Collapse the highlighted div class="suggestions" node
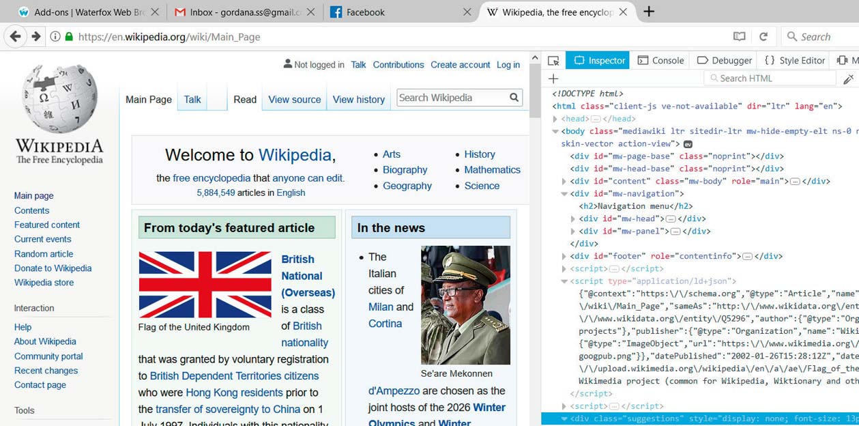The image size is (859, 426). pyautogui.click(x=564, y=418)
